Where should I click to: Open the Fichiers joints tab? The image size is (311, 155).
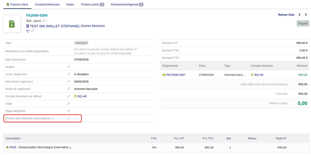point(93,4)
